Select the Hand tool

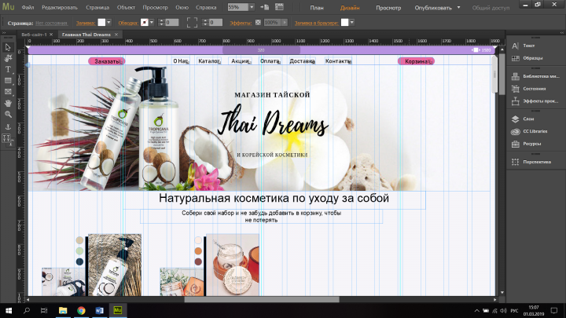tap(8, 103)
